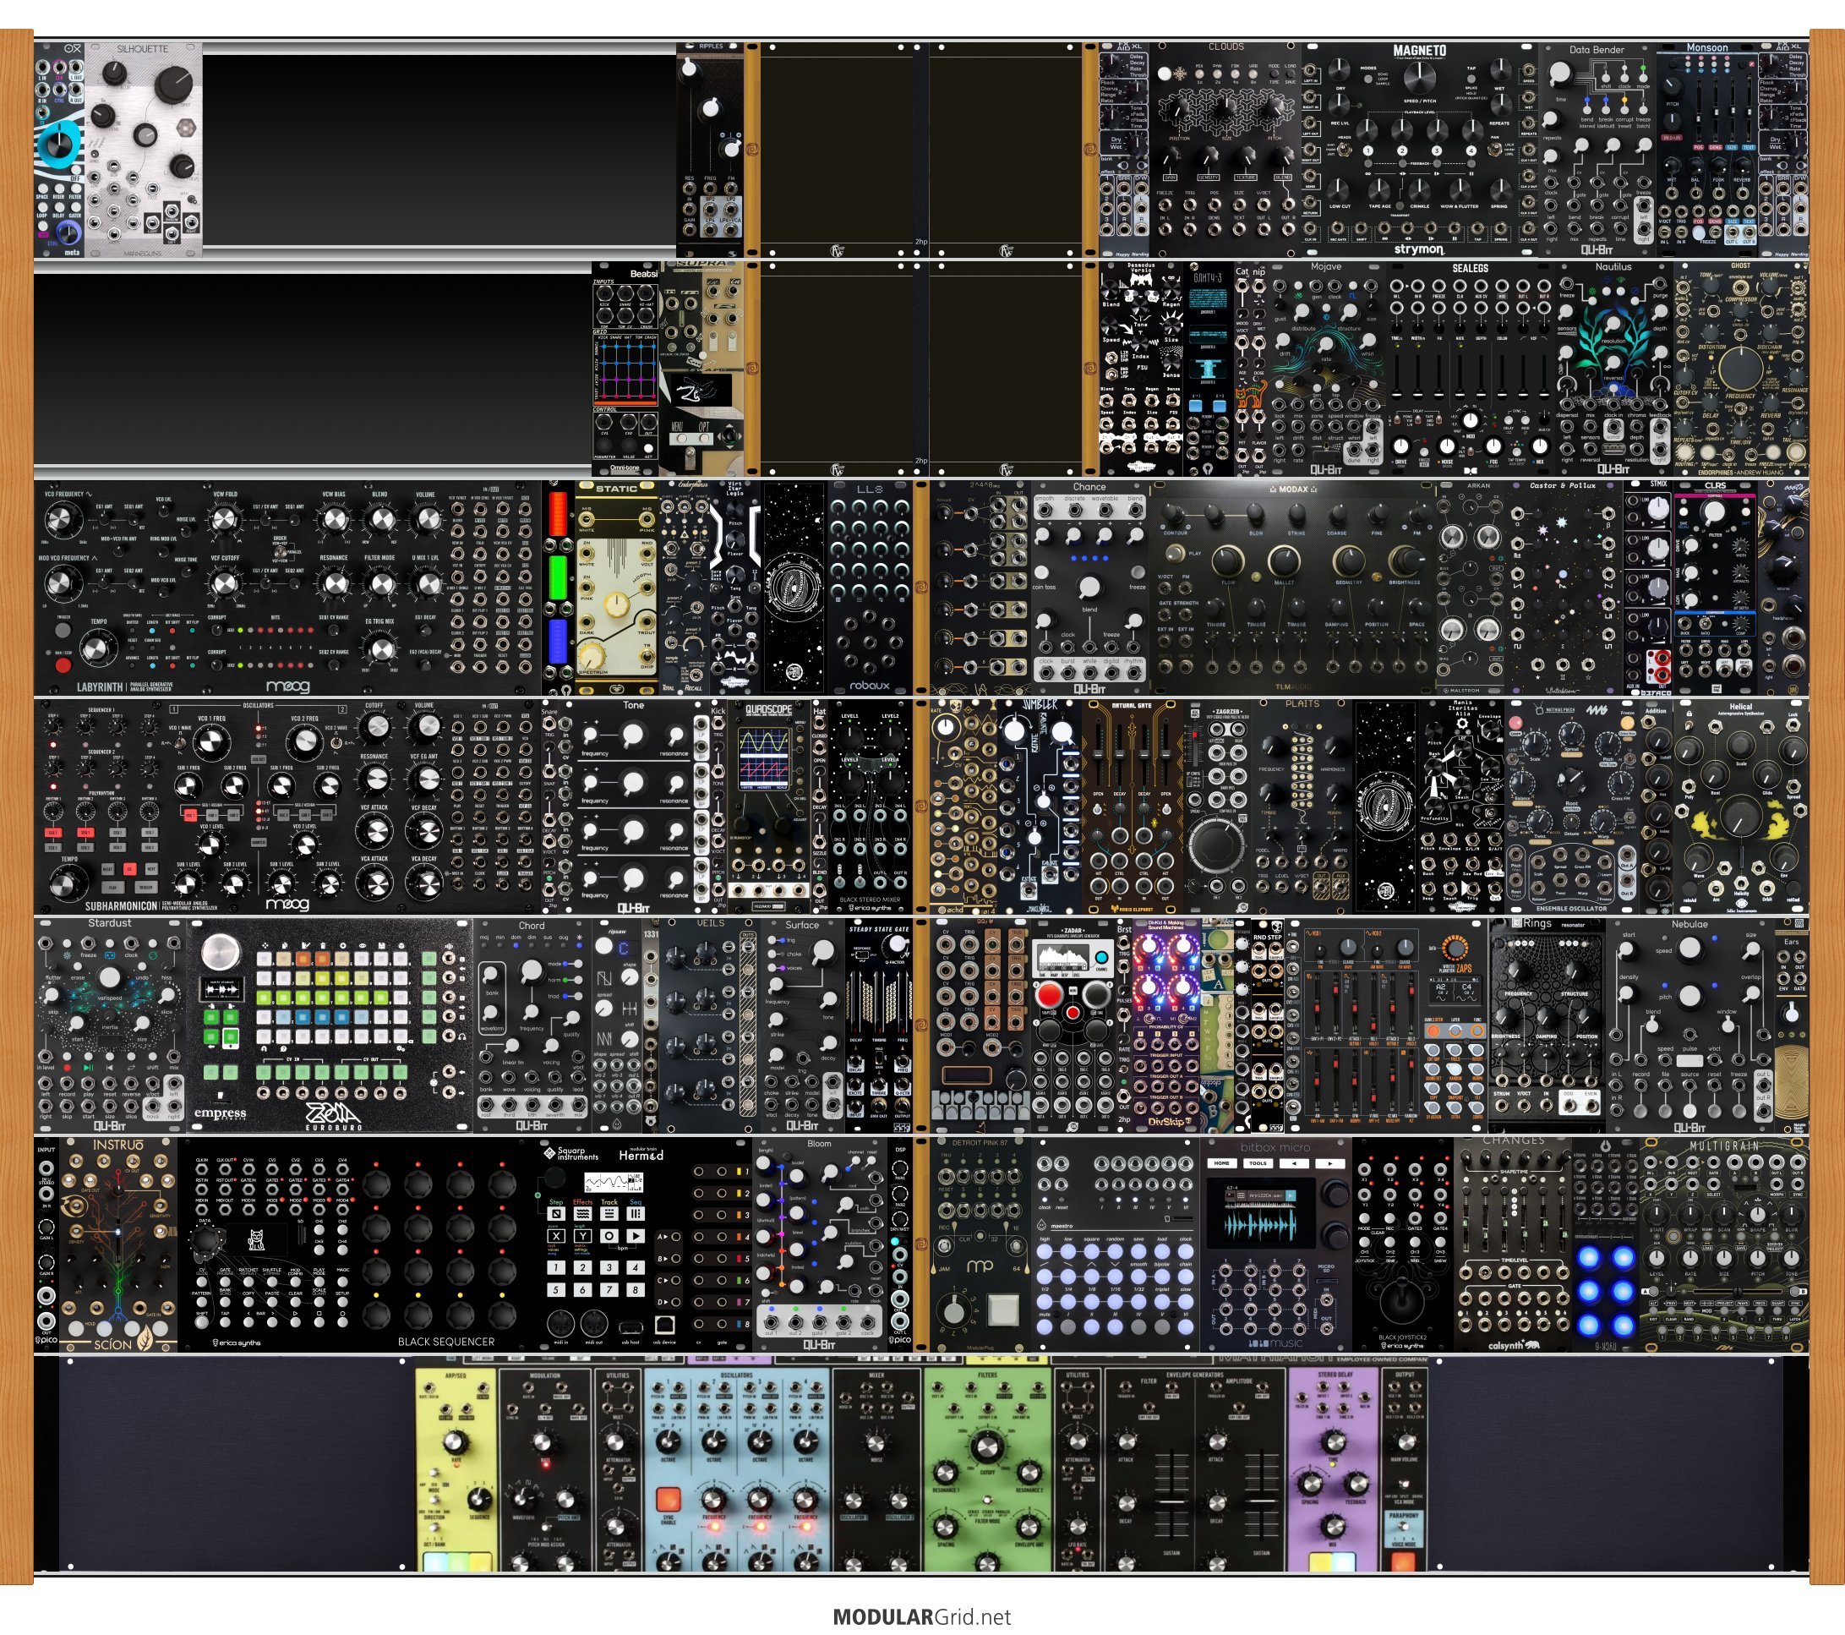Viewport: 1845px width, 1635px height.
Task: Click the Stardust module
Action: point(109,1025)
